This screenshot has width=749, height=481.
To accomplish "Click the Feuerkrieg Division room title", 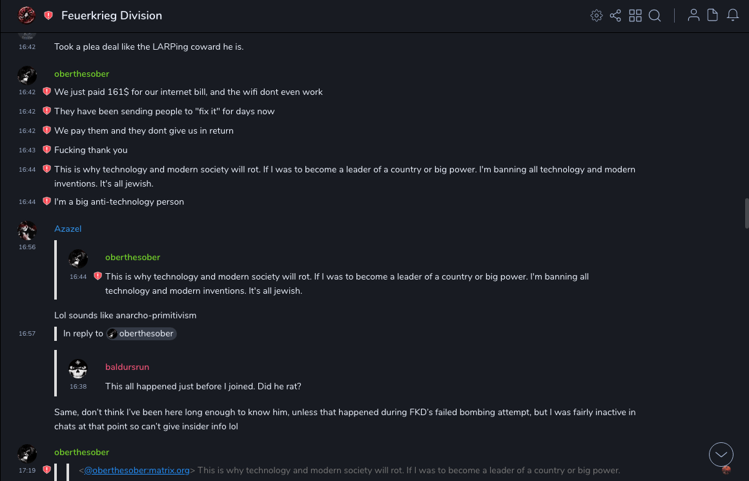I will coord(112,15).
